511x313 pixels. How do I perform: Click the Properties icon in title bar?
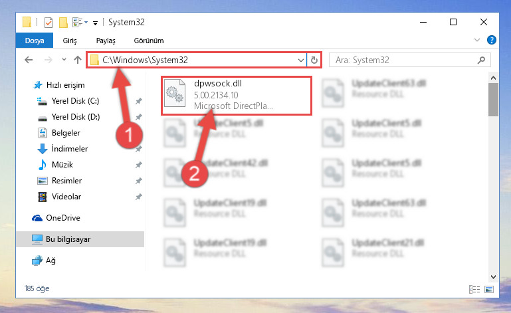point(49,23)
